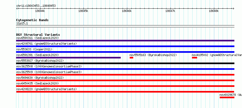Click the Cytogenetic Bands track title
242x108 pixels.
32,20
